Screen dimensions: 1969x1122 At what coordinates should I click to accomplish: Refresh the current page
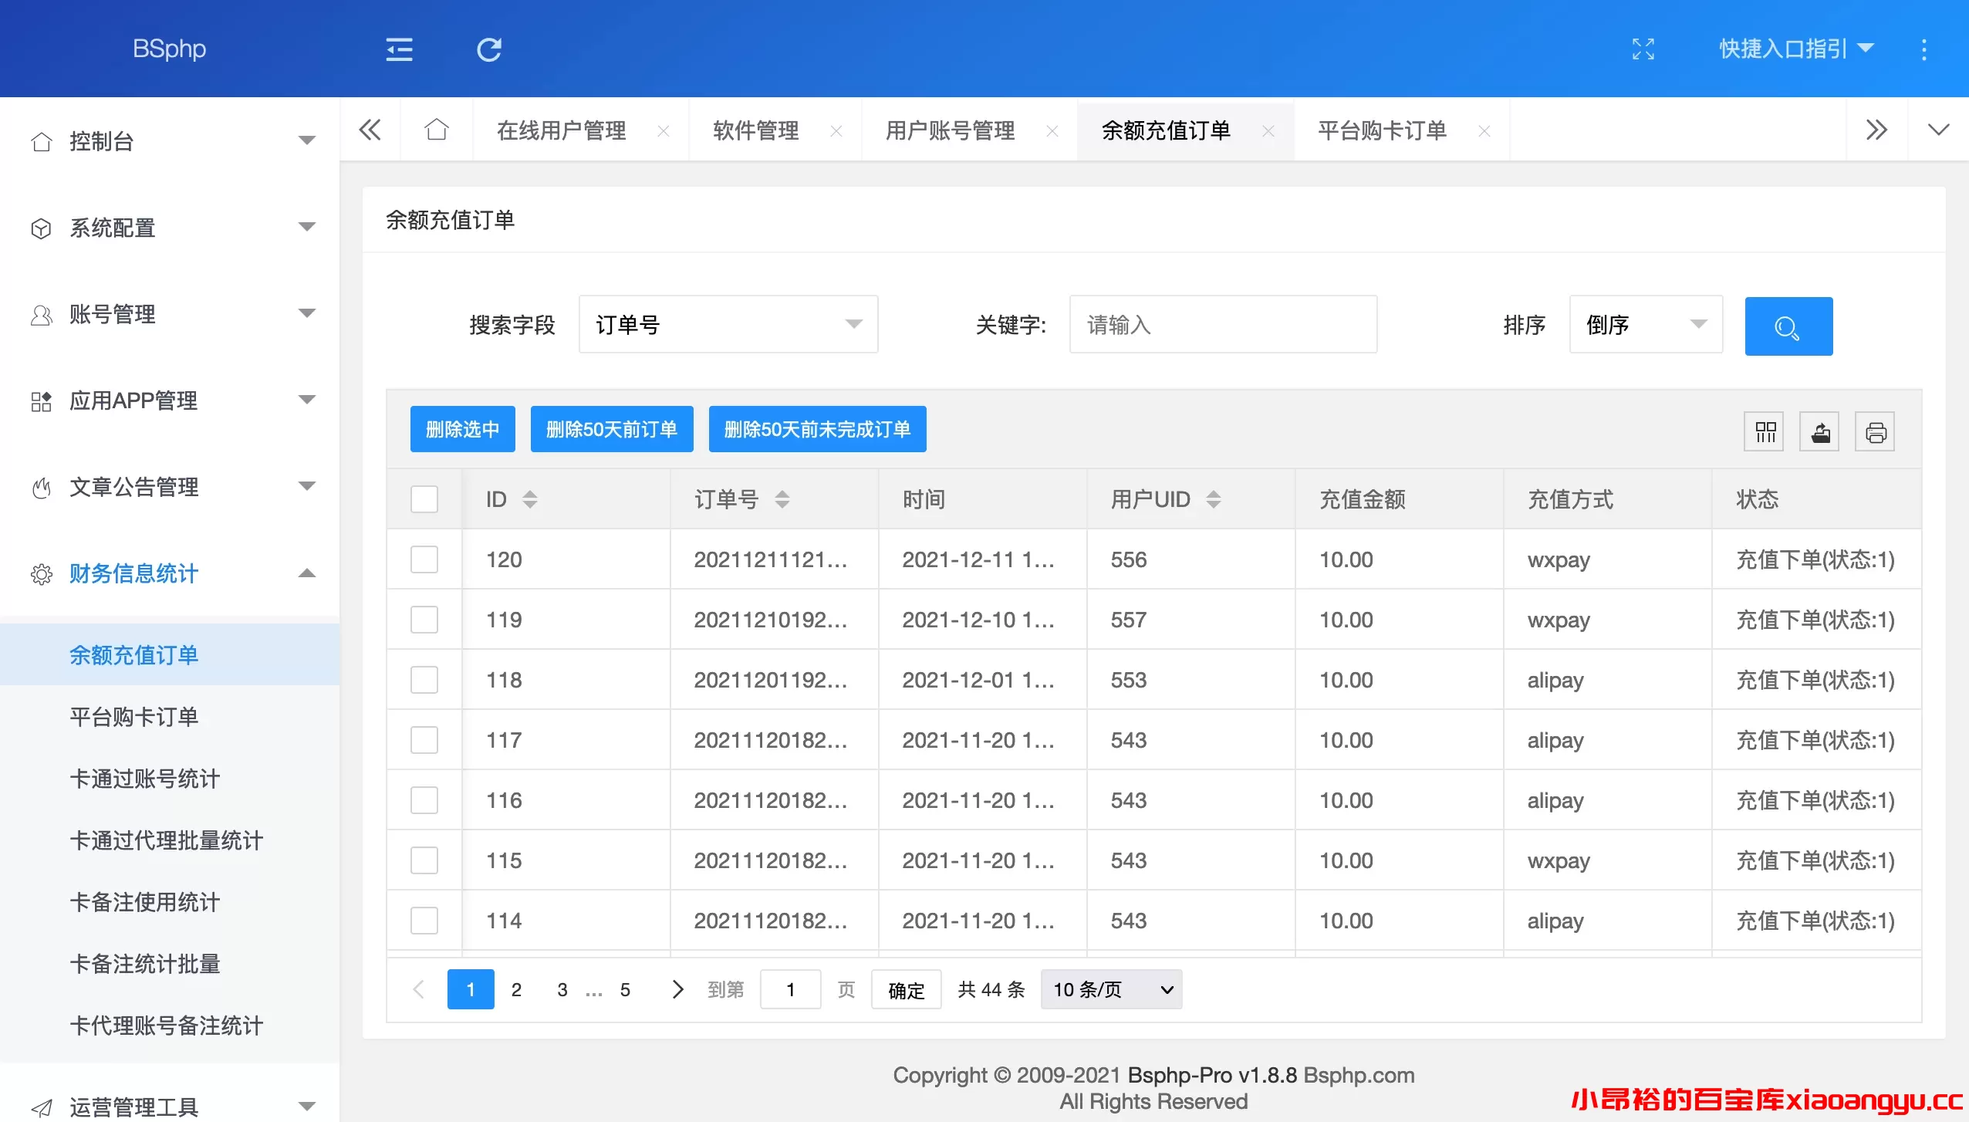pyautogui.click(x=488, y=49)
